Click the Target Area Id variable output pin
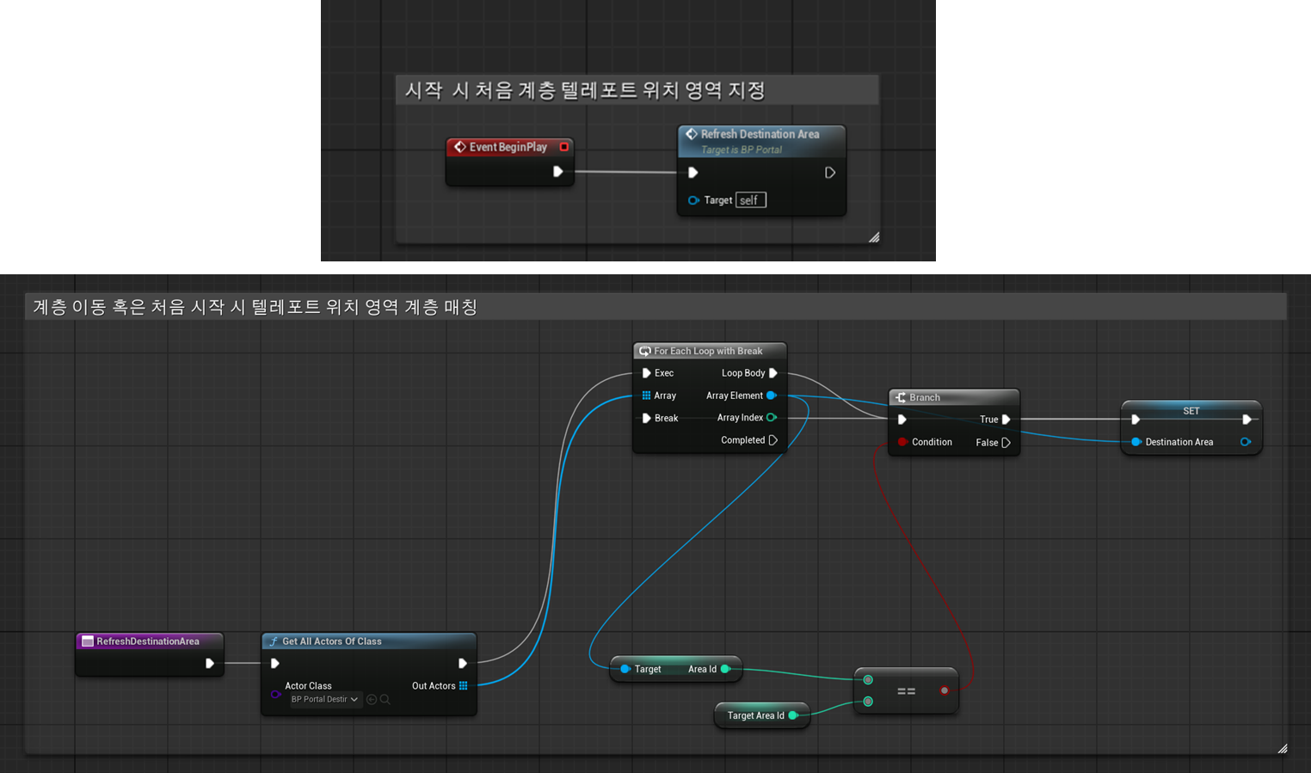This screenshot has width=1311, height=773. [x=793, y=715]
